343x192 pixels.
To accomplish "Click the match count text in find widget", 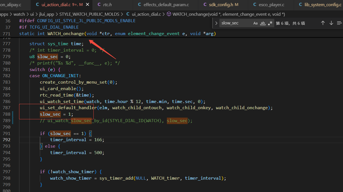I will pyautogui.click(x=290, y=23).
